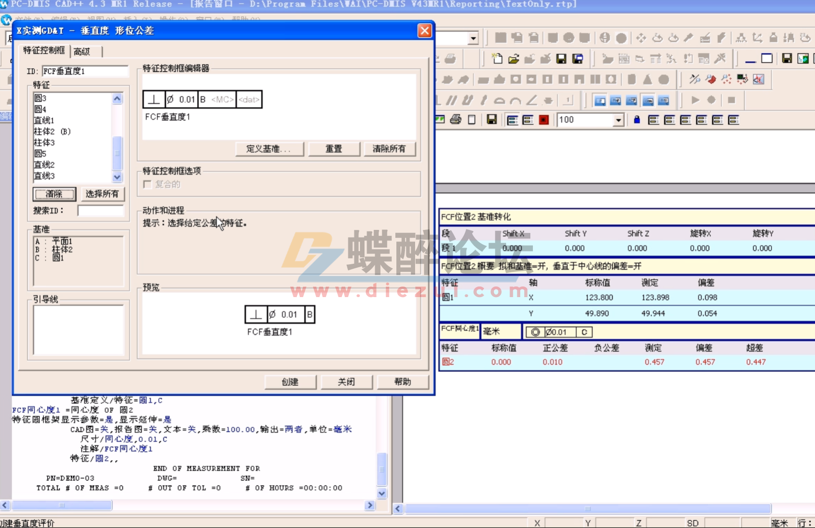Save the current part program
Viewport: 815px width, 528px height.
point(560,59)
